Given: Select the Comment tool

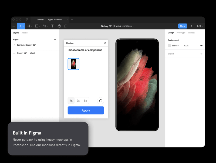Looking at the screenshot, I should (66, 26).
